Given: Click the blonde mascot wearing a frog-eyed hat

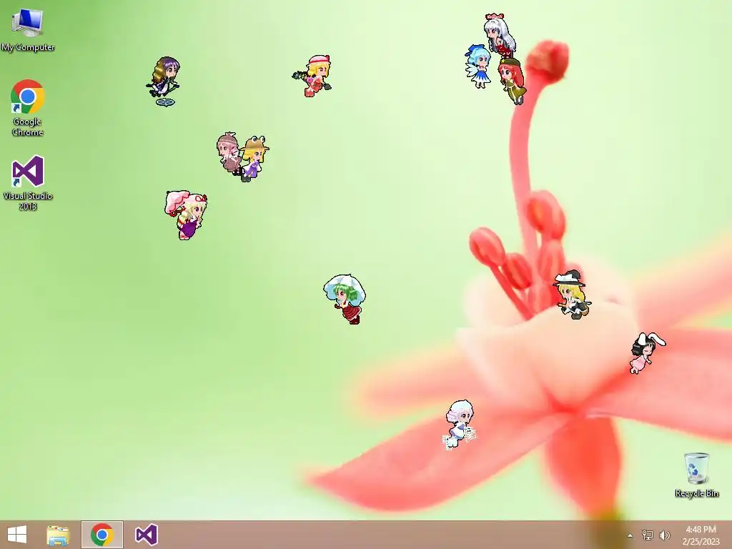Looking at the screenshot, I should pyautogui.click(x=254, y=158).
